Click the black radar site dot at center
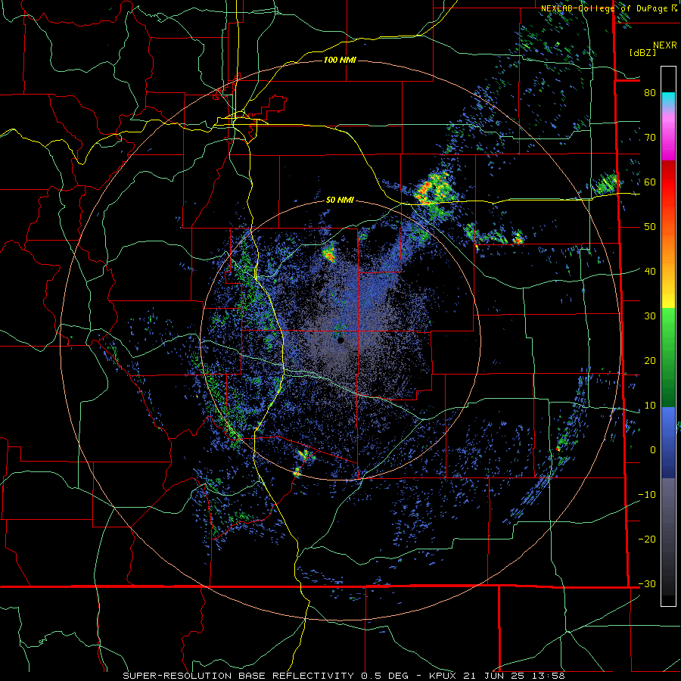This screenshot has height=681, width=681. click(341, 340)
